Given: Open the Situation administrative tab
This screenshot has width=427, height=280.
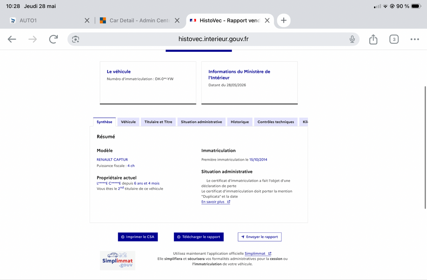Looking at the screenshot, I should [x=201, y=122].
